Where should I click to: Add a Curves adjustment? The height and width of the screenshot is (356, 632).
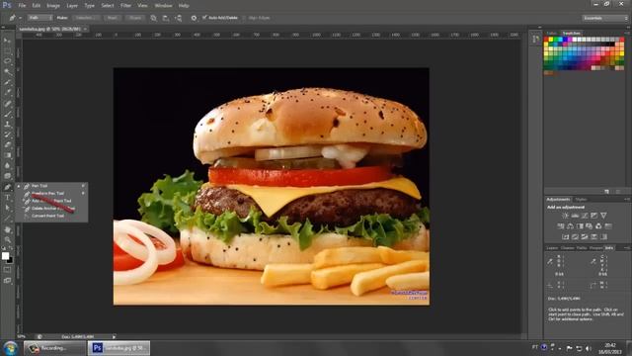click(x=585, y=216)
